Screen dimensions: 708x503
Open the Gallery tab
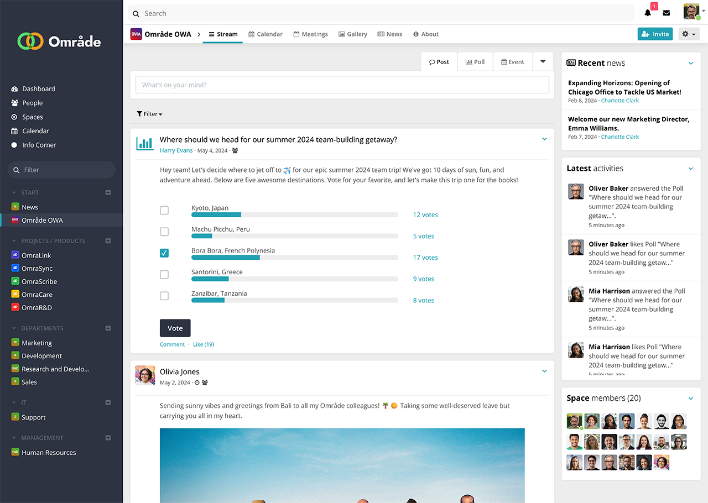click(x=353, y=34)
